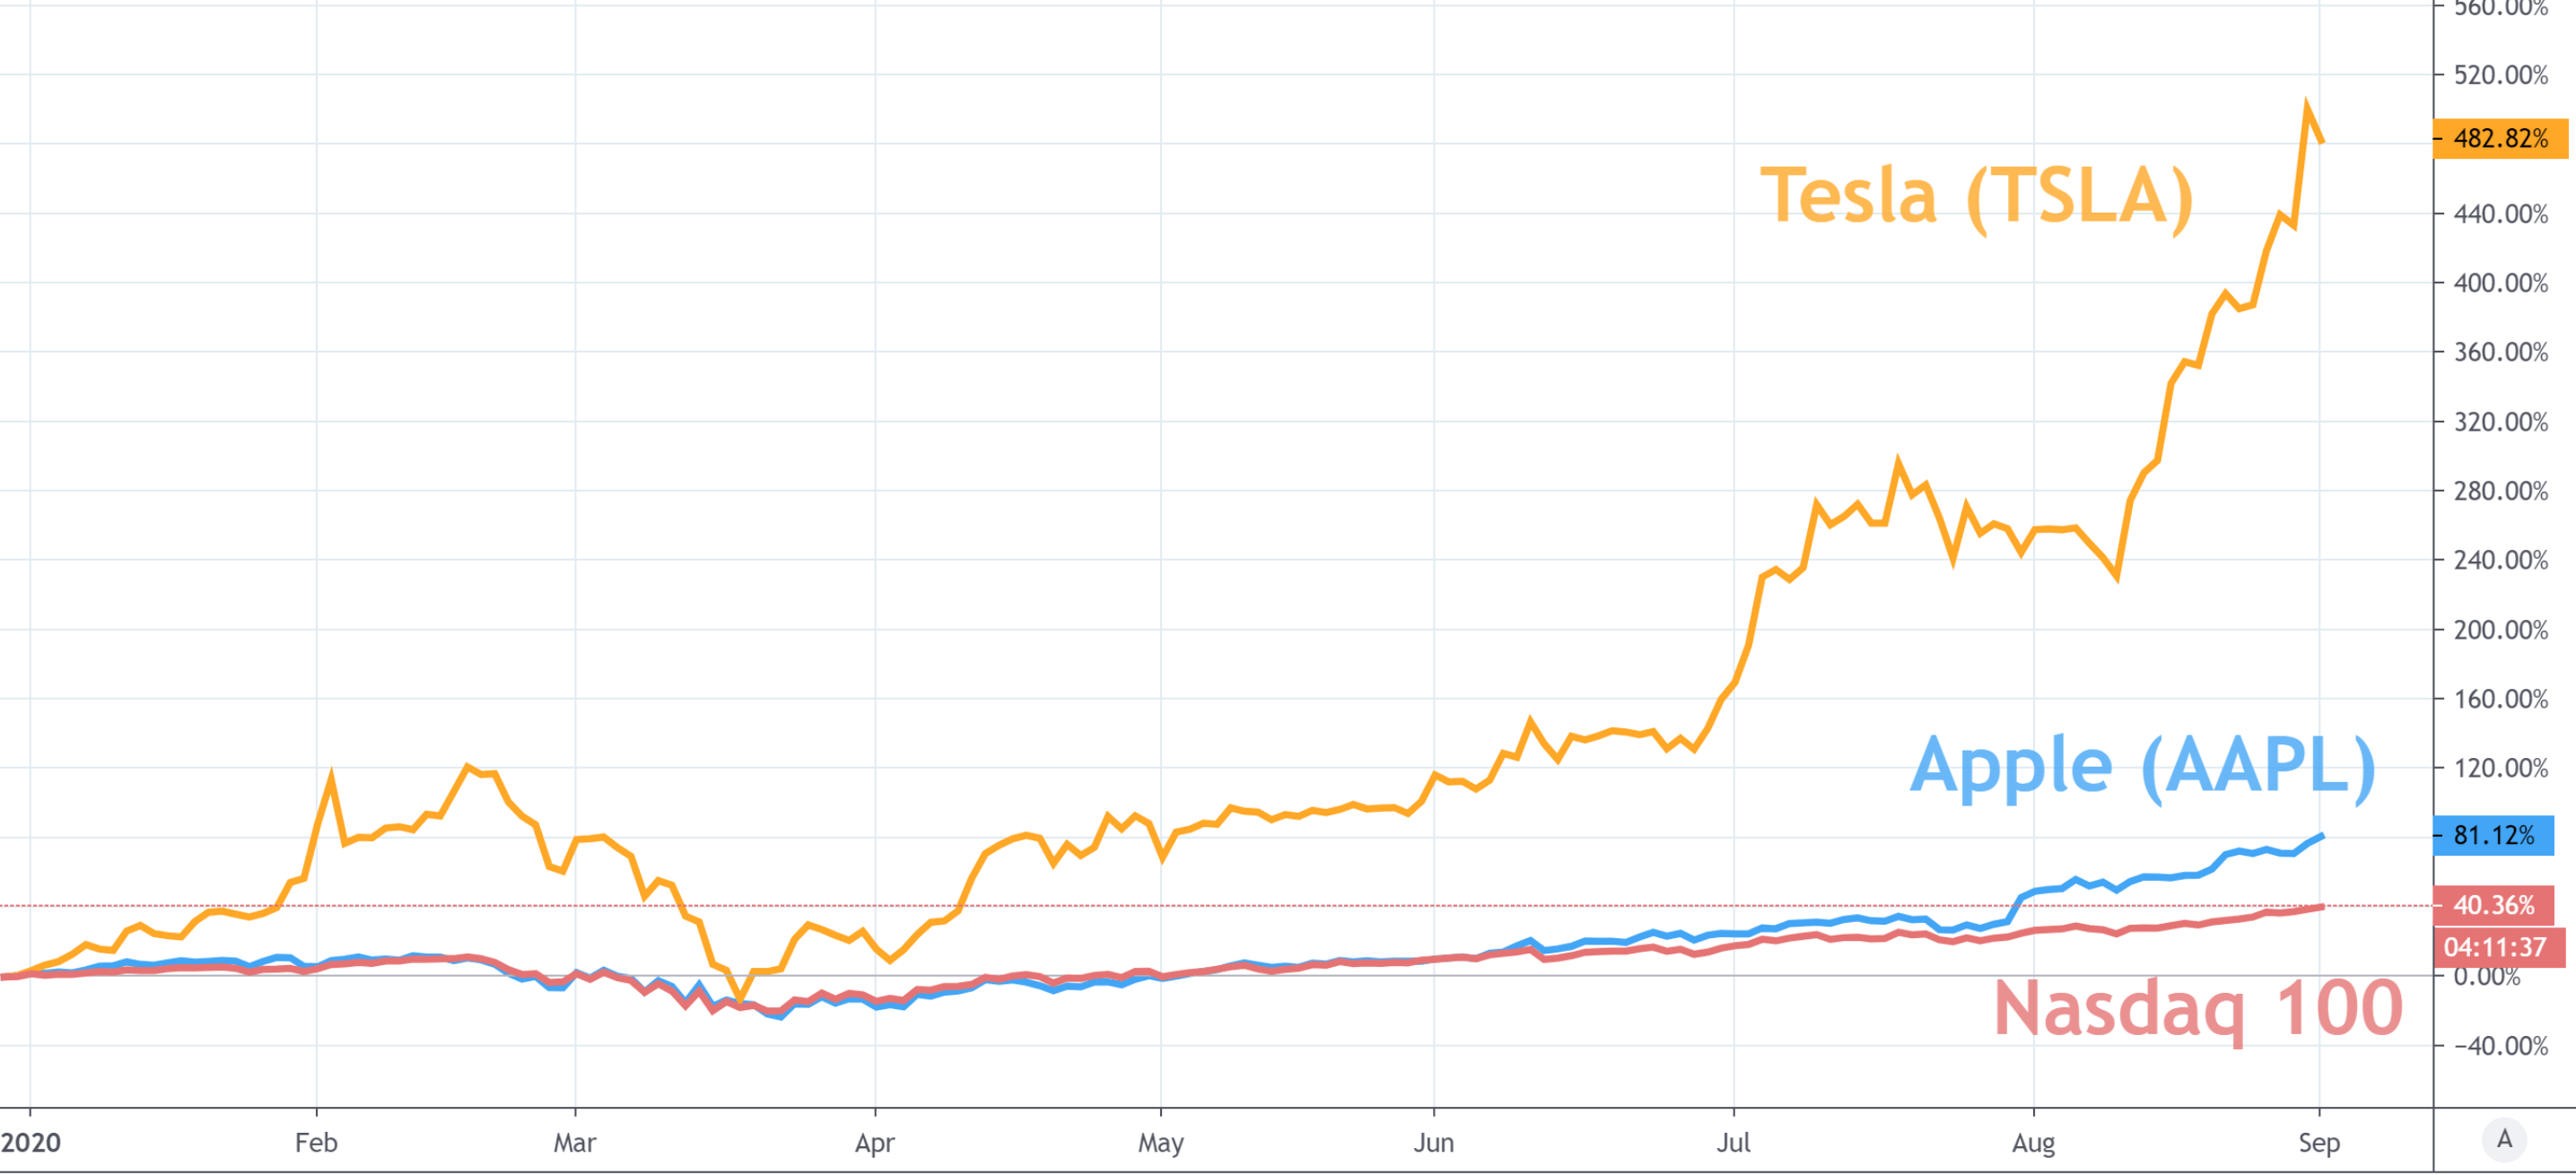This screenshot has width=2576, height=1175.
Task: Click the -40.00% price axis tick
Action: tap(2501, 1046)
